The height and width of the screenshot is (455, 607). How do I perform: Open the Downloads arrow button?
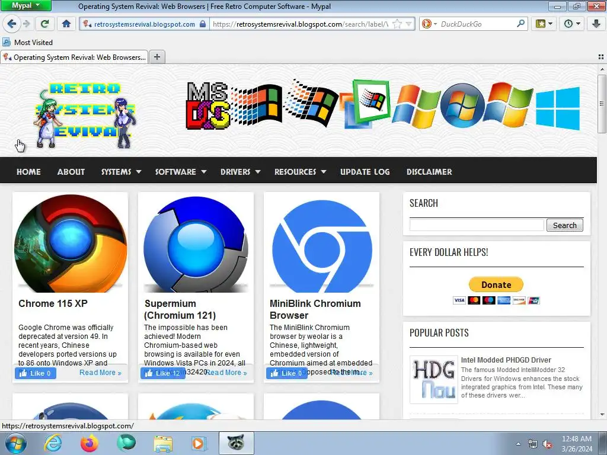pos(596,24)
